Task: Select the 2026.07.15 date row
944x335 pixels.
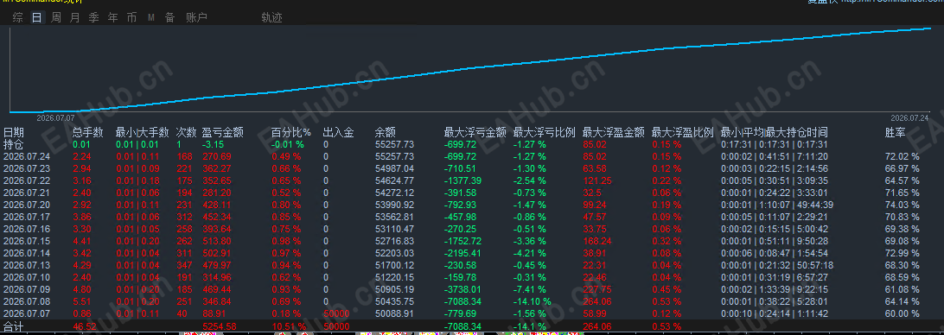Action: (x=27, y=241)
